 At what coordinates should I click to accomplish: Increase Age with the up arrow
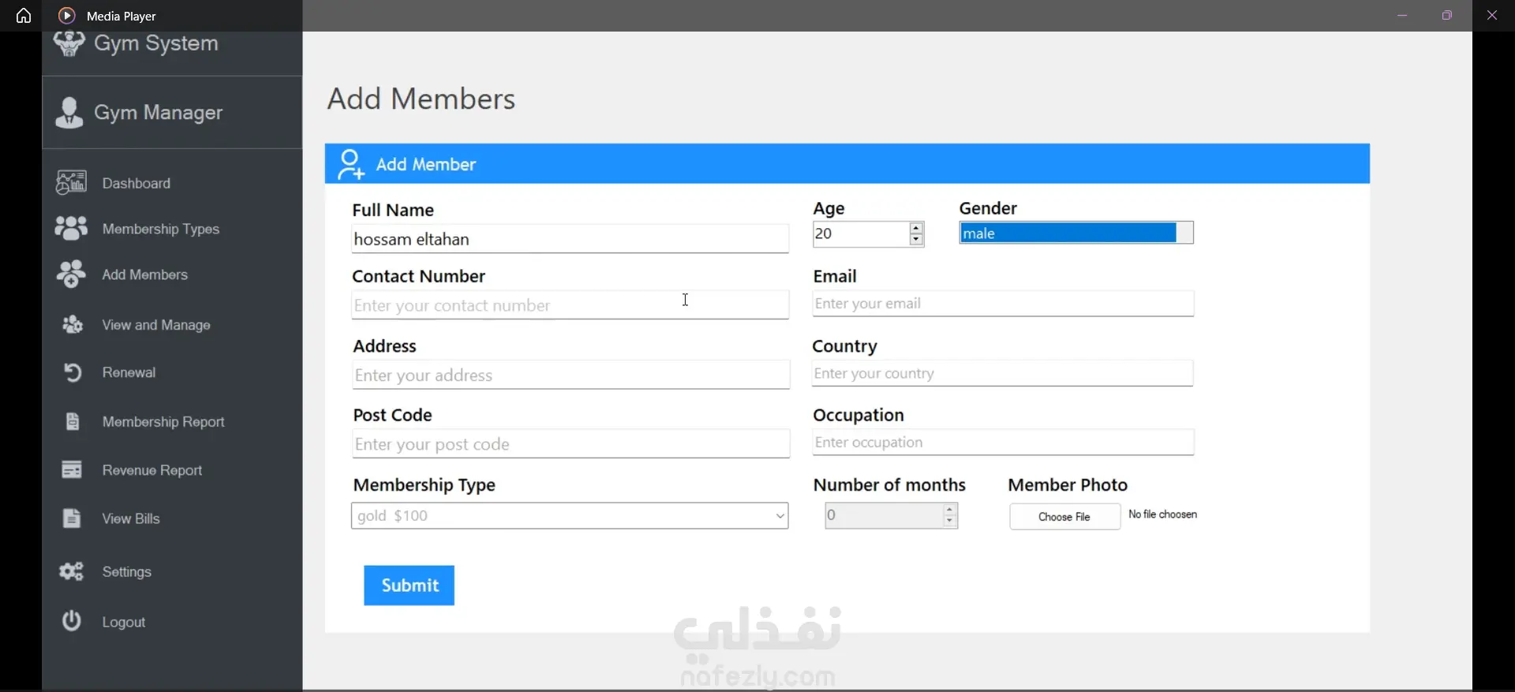tap(916, 228)
